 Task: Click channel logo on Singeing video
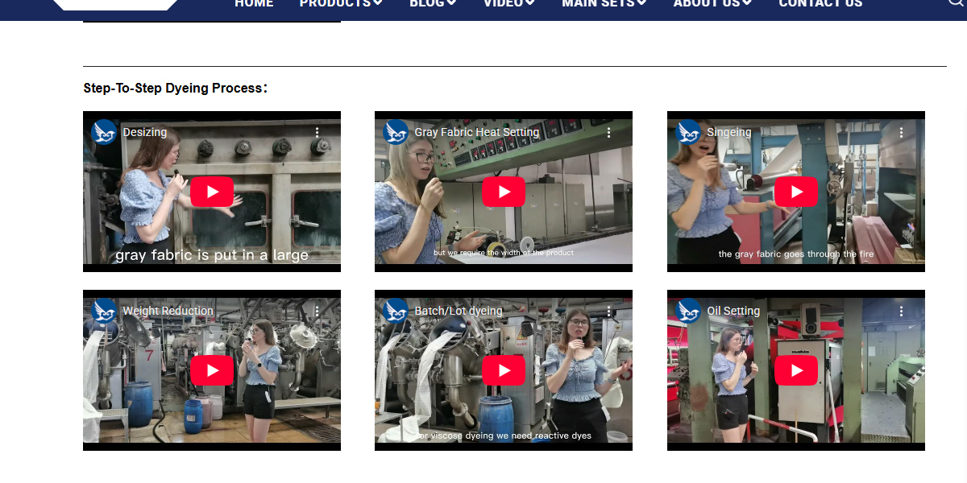[688, 132]
